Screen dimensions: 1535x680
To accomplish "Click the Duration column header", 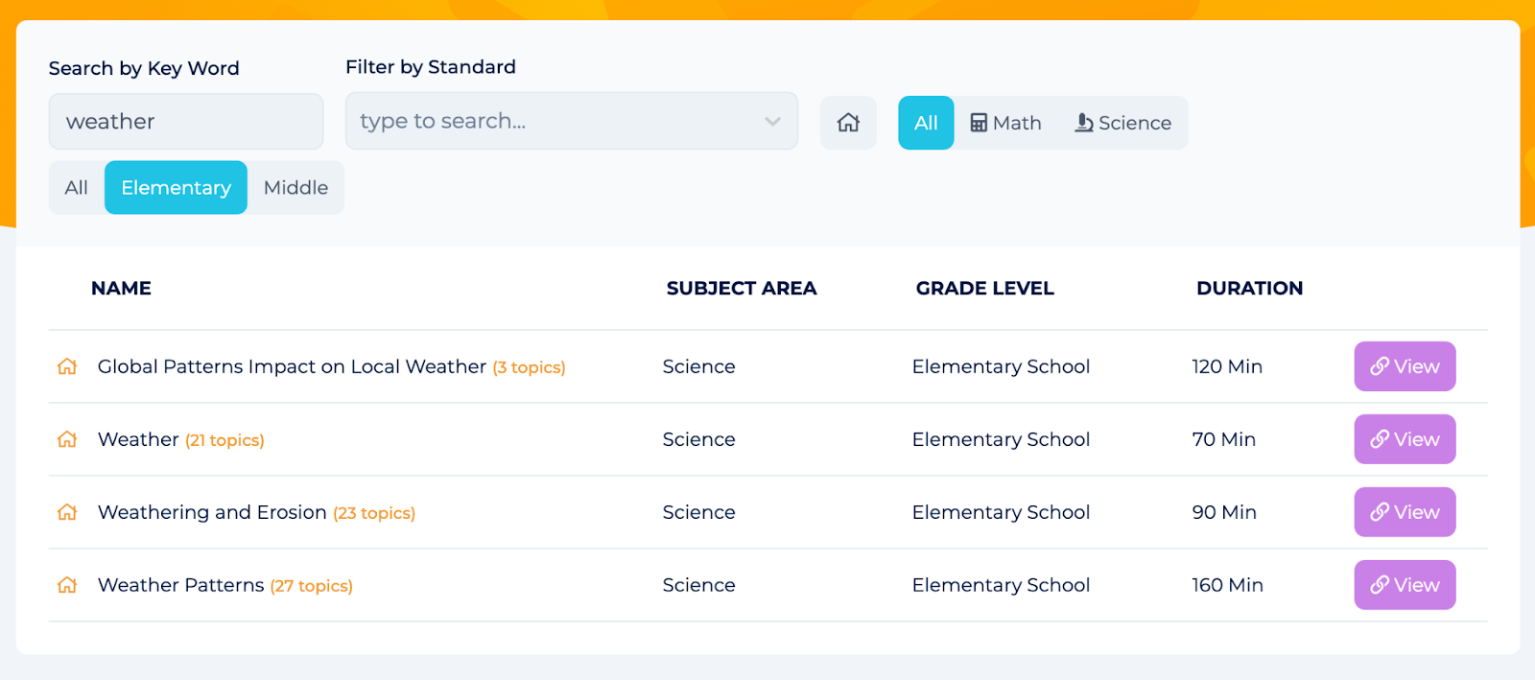I will click(1249, 288).
